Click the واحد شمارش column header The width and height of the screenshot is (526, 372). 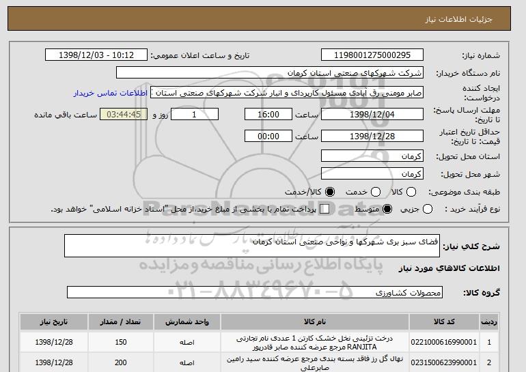(187, 321)
